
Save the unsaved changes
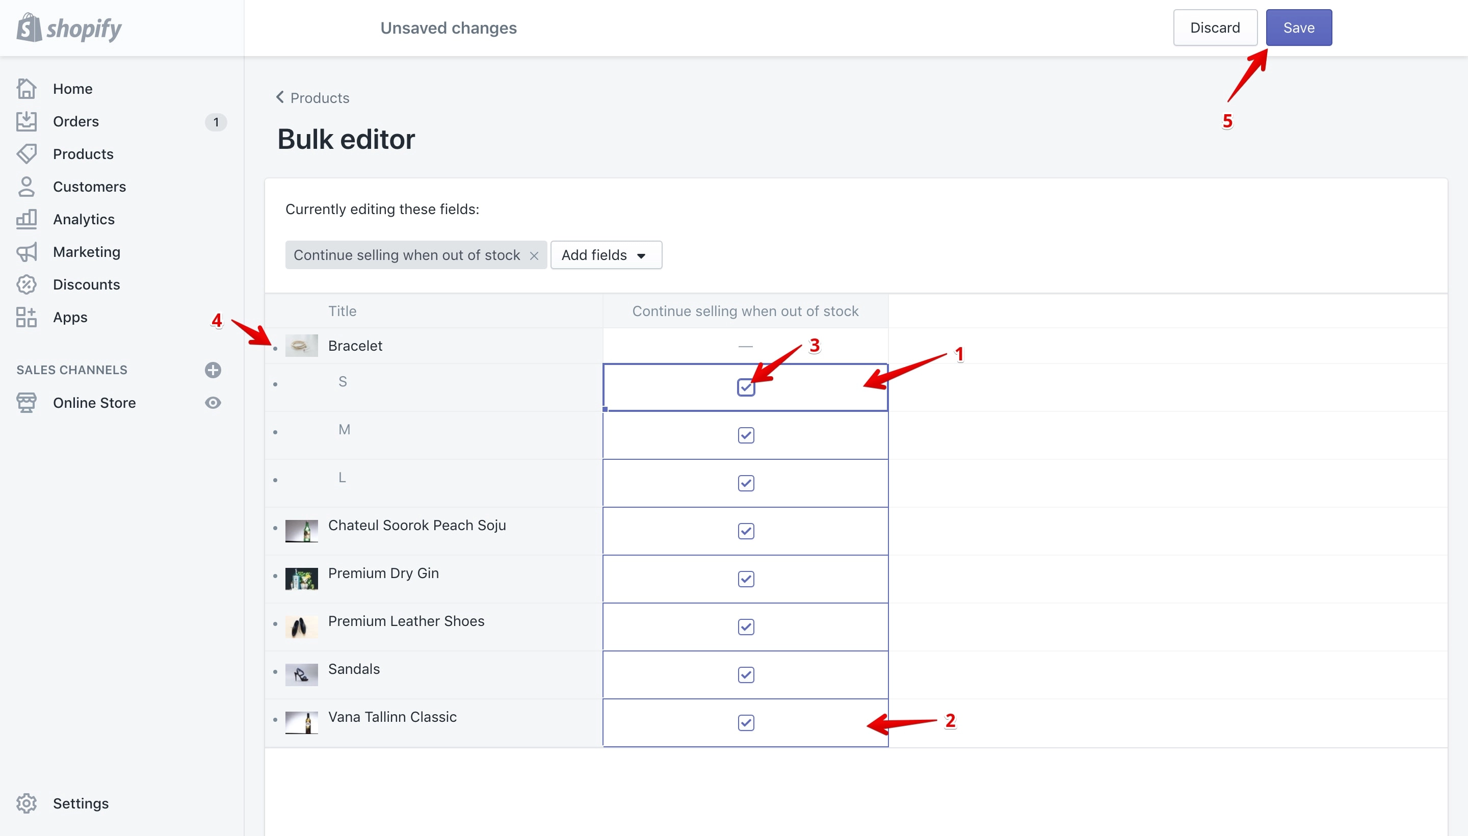click(1299, 28)
